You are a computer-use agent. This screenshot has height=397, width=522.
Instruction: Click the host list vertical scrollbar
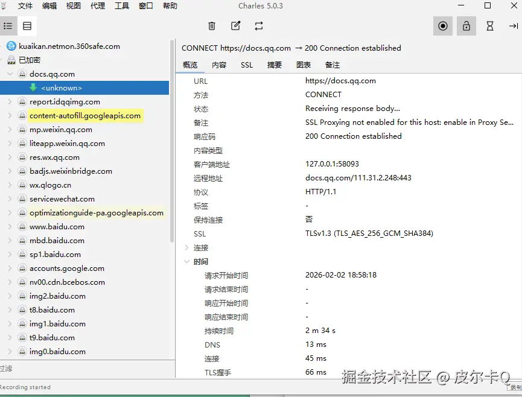(172, 141)
